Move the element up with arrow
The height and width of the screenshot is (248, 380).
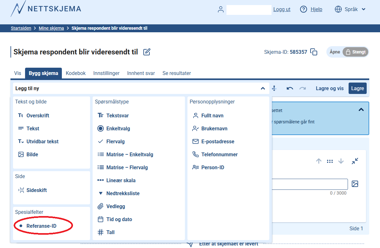click(x=319, y=161)
